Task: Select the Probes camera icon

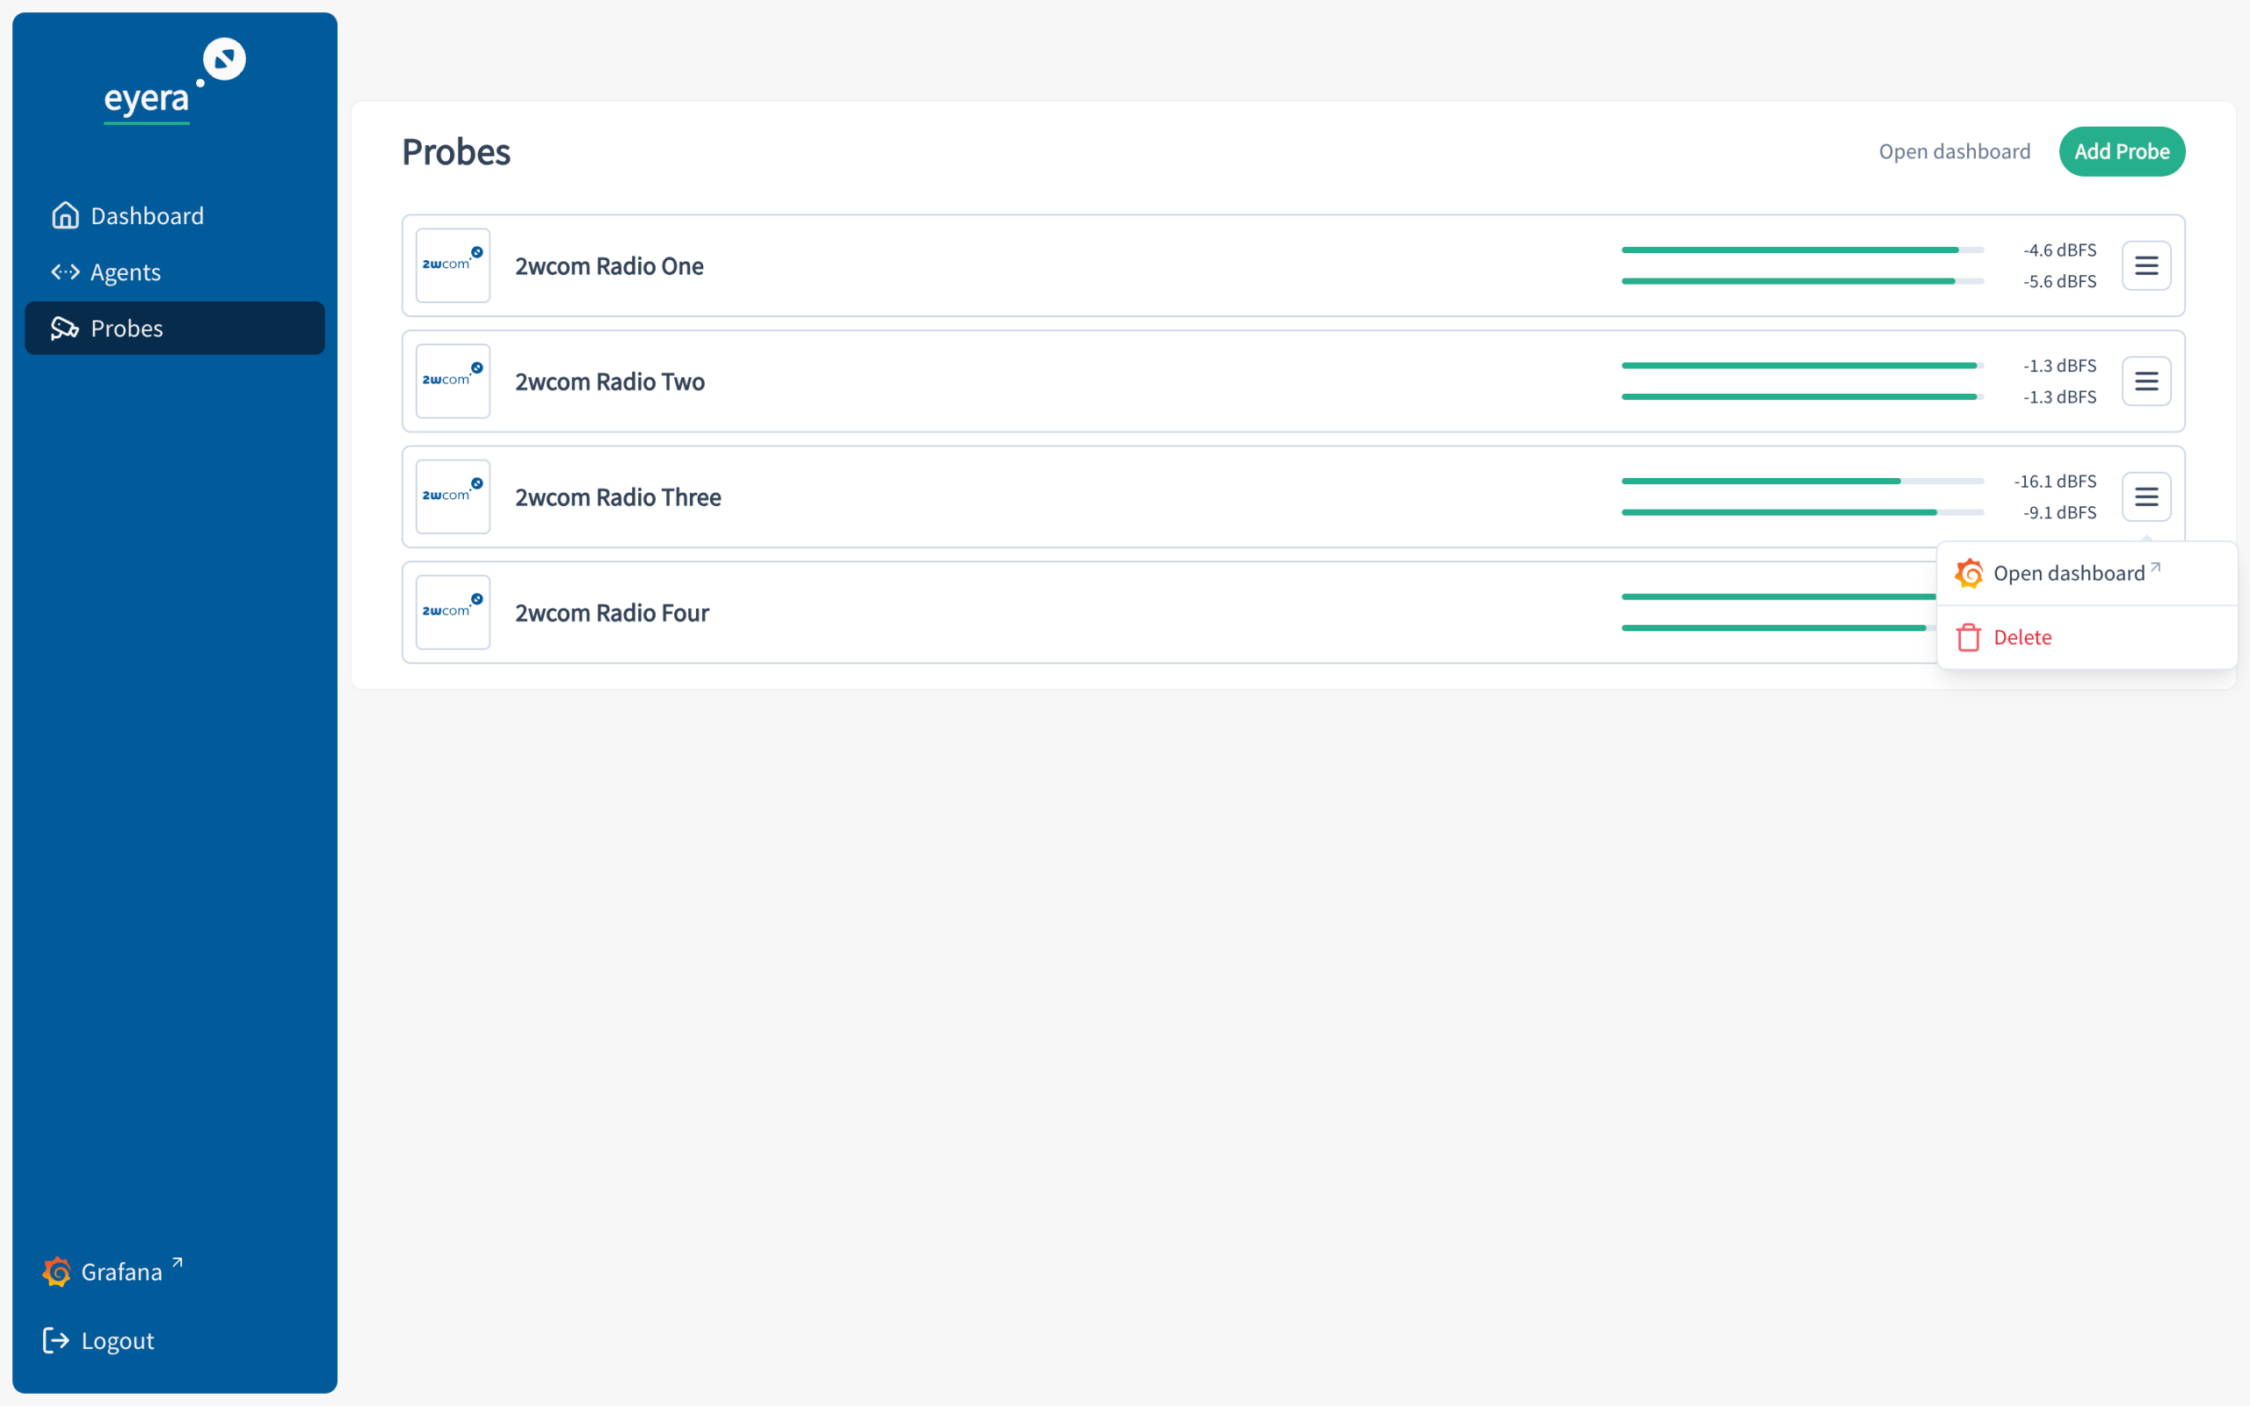Action: [x=65, y=329]
